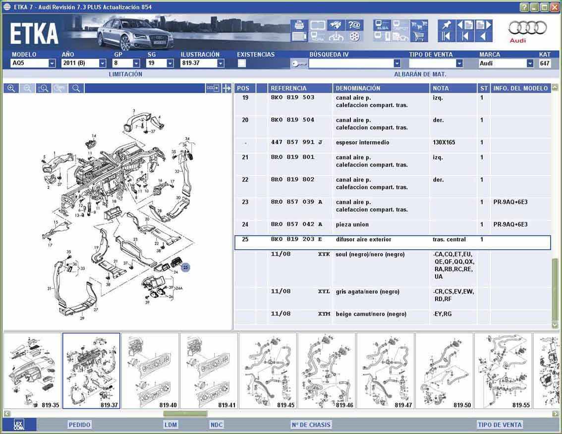Zoom in on the illustration
Image resolution: width=562 pixels, height=434 pixels.
(11, 88)
